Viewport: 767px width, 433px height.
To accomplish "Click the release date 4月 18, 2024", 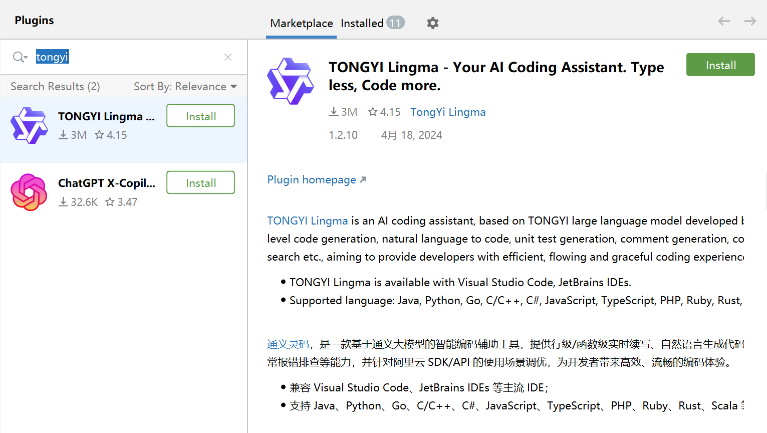I will click(x=411, y=135).
